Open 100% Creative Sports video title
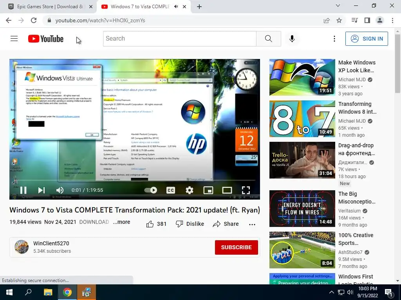This screenshot has height=300, width=401. coord(356,239)
